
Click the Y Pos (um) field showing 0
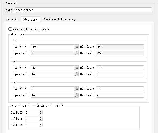pyautogui.click(x=52, y=89)
